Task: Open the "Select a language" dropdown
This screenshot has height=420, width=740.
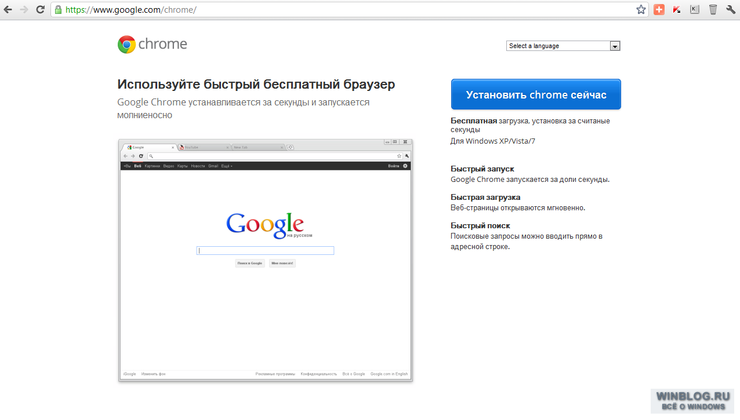Action: (563, 46)
